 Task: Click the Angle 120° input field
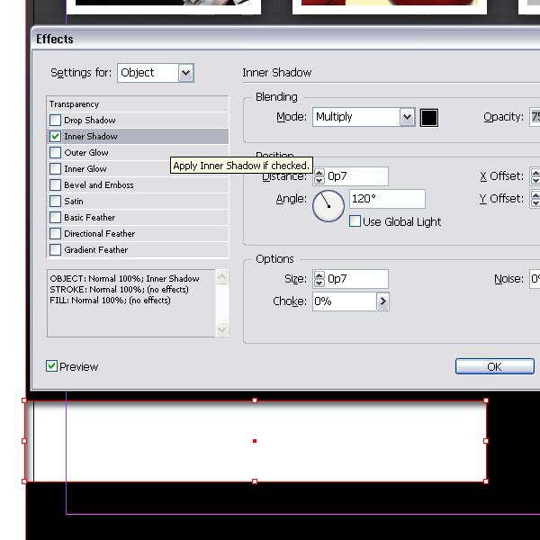[x=387, y=199]
